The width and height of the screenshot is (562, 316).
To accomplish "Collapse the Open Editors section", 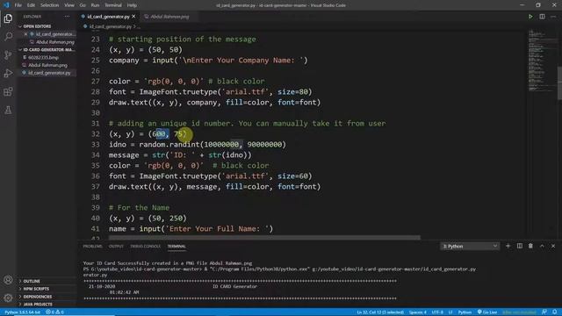I will click(x=36, y=26).
